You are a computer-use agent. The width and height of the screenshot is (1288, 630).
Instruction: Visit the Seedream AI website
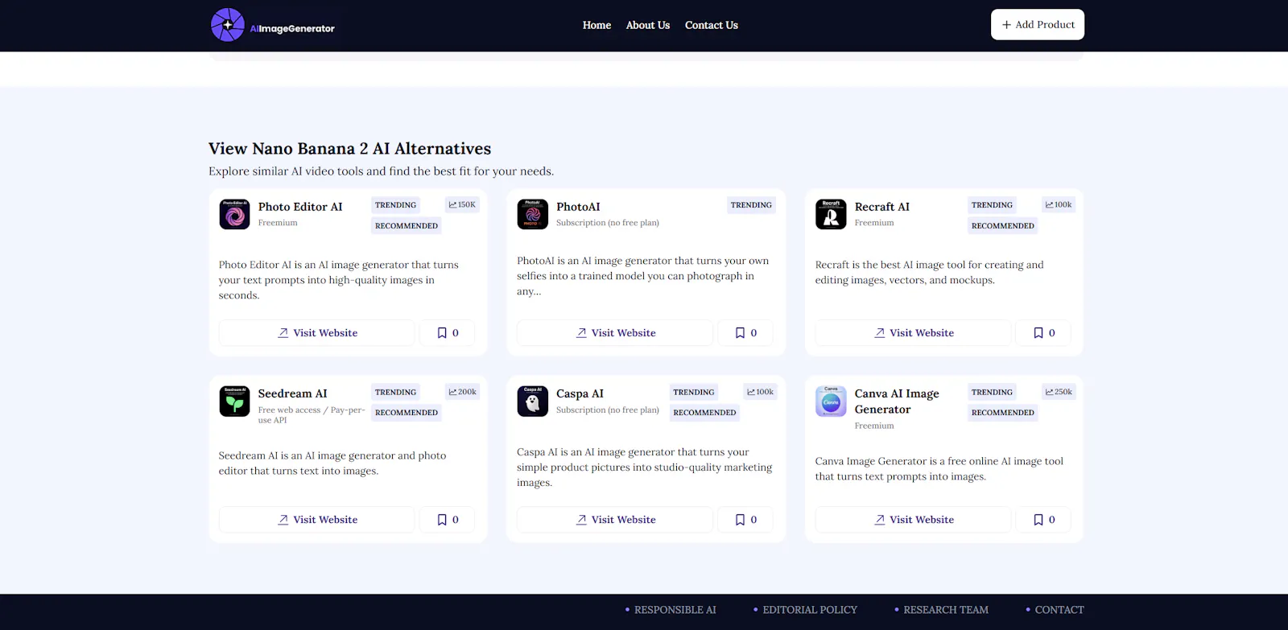(317, 520)
